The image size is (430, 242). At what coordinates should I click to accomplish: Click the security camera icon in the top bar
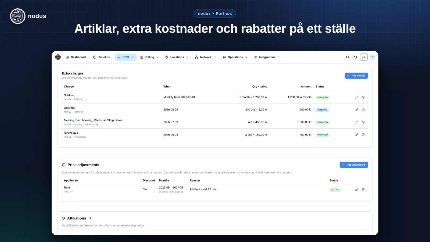coord(364,57)
